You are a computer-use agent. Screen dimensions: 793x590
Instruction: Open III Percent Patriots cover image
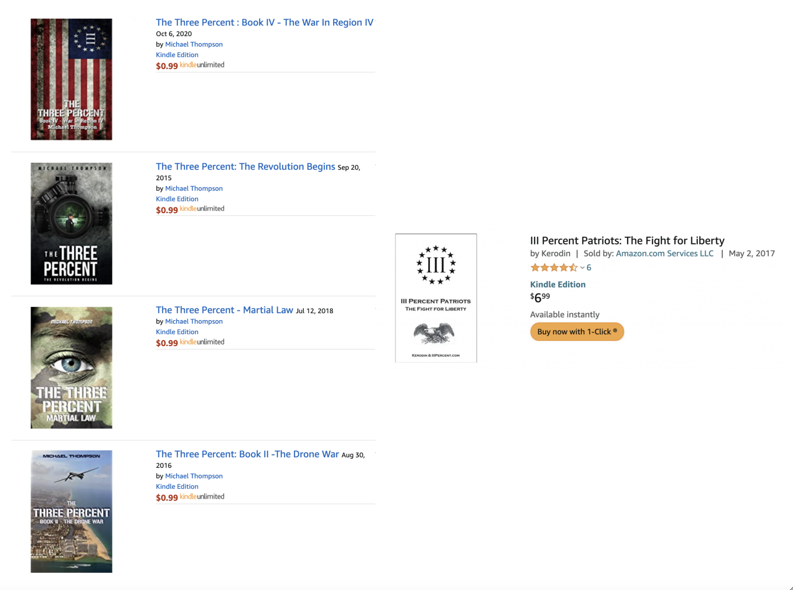tap(435, 298)
